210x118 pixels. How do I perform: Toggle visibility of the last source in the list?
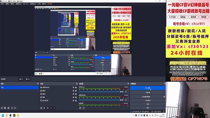coord(73,101)
